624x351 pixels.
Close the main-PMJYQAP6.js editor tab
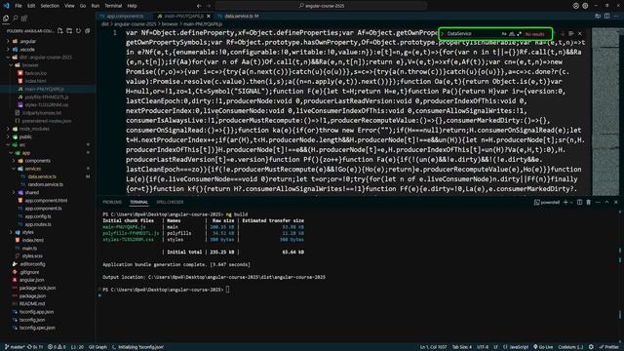208,17
